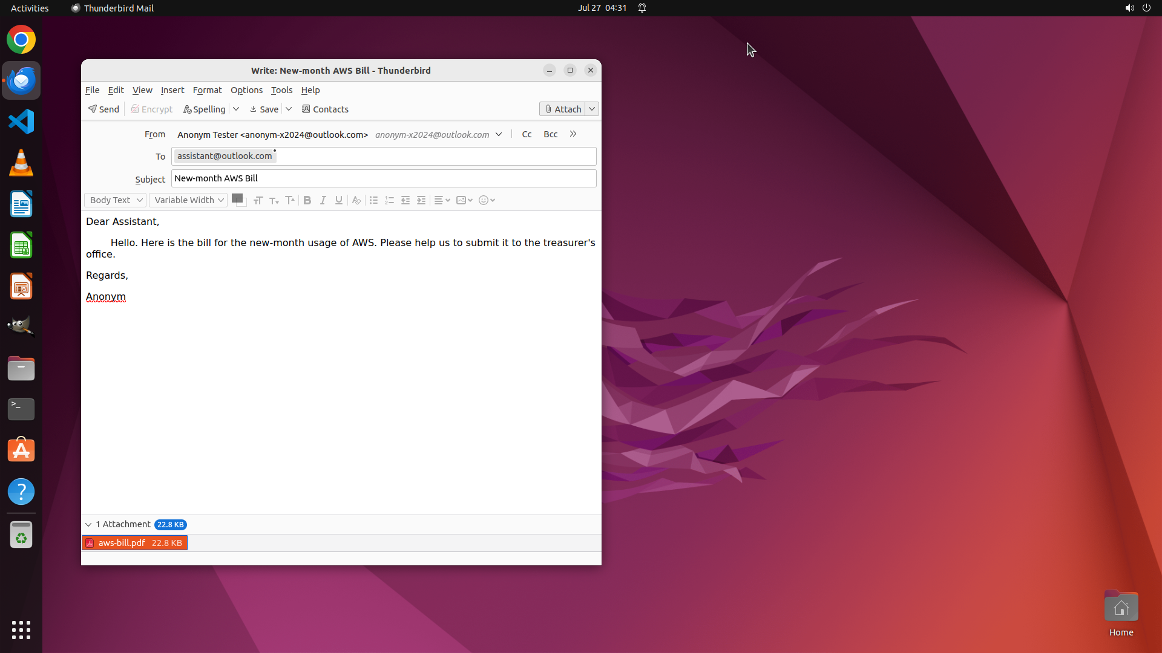Click the Contacts button
The image size is (1162, 653).
tap(325, 109)
